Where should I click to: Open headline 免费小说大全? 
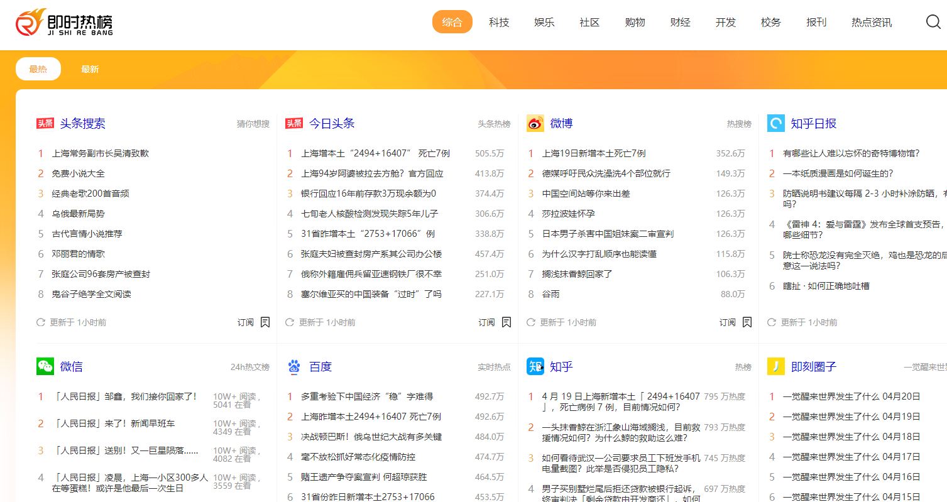tap(79, 173)
